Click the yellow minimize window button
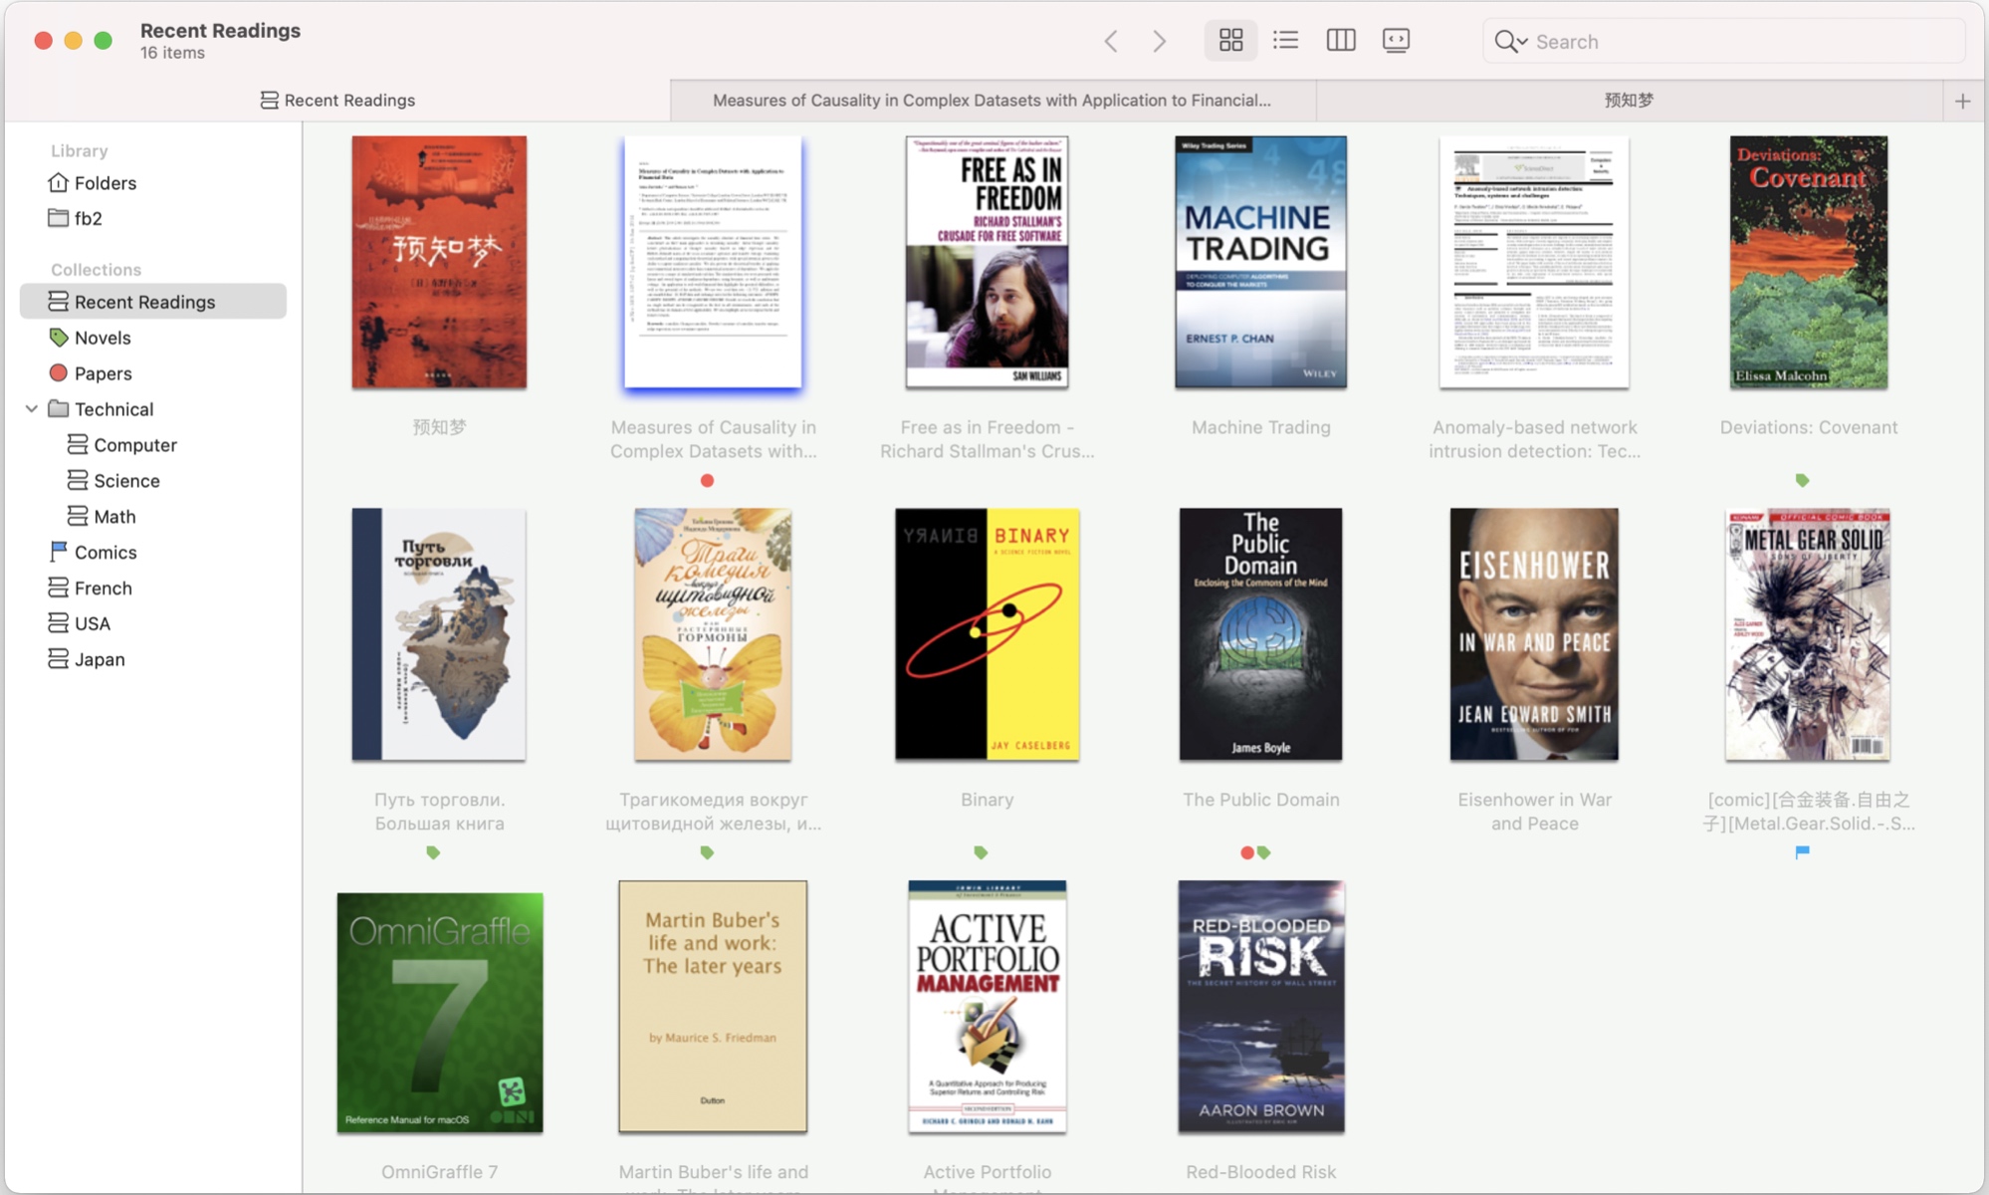 click(x=73, y=41)
